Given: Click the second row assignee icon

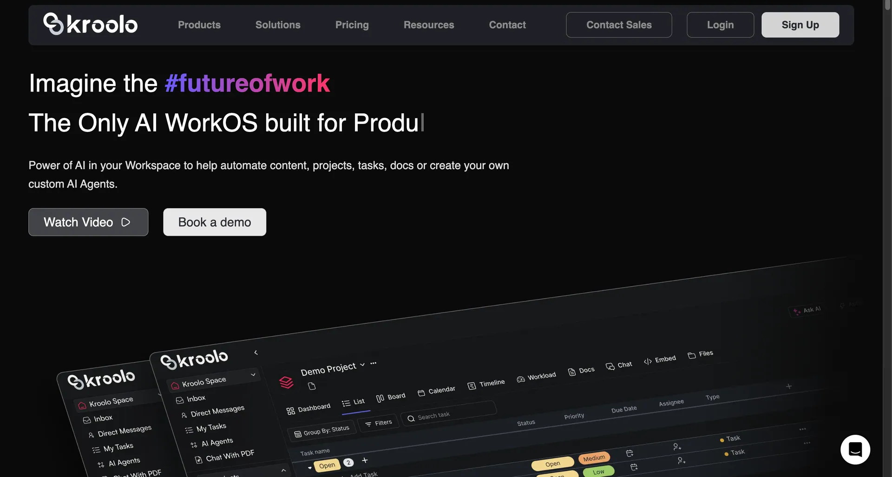Looking at the screenshot, I should 681,460.
